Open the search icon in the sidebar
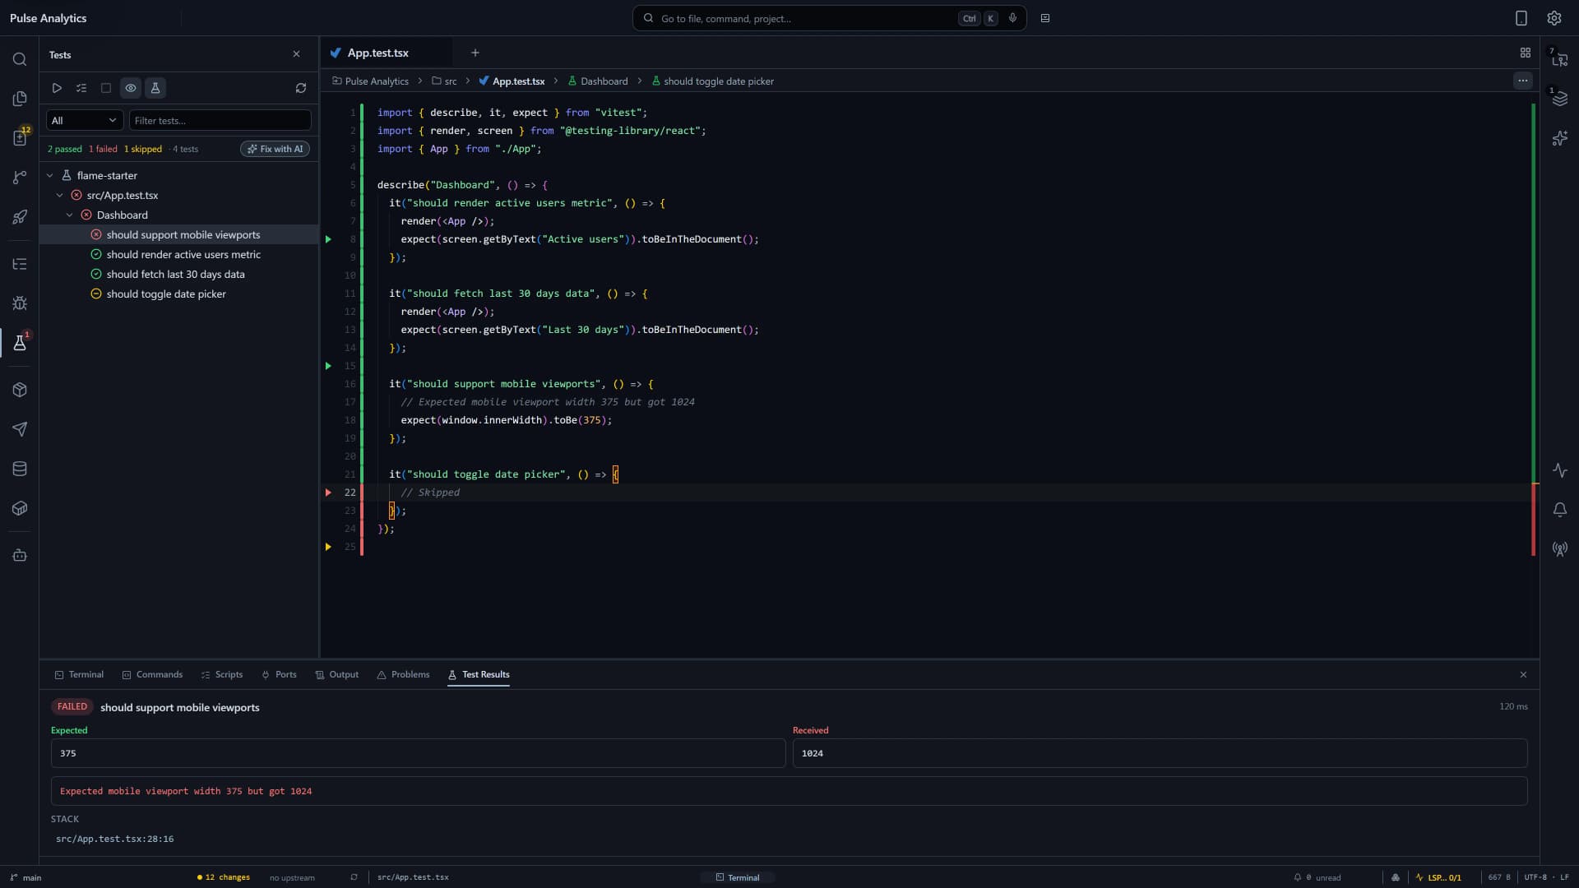 (x=20, y=59)
